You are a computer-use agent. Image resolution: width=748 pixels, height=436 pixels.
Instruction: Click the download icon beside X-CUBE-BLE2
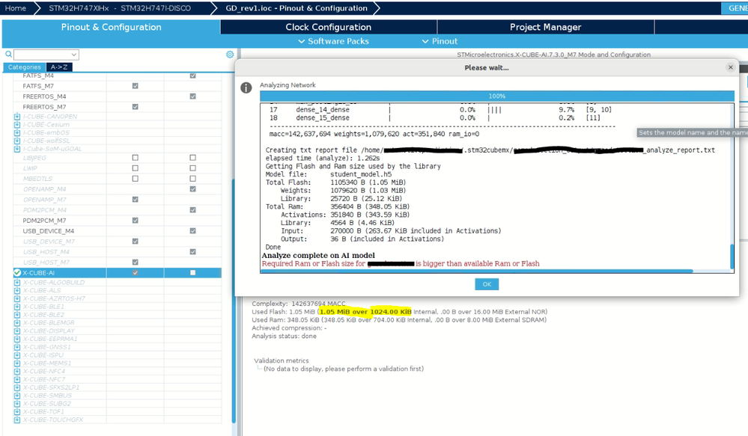(17, 315)
